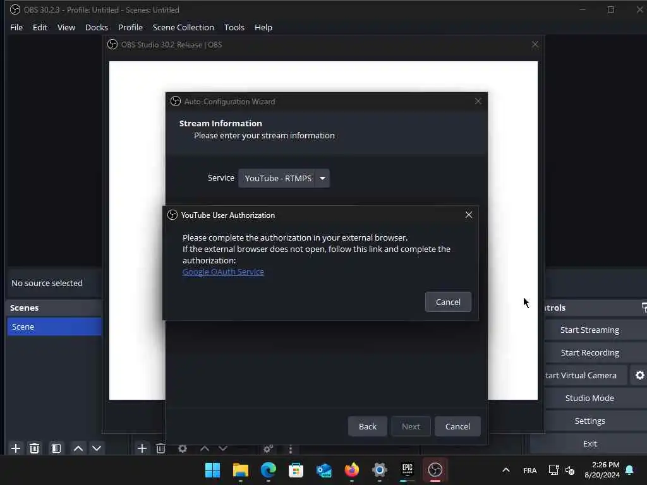Click the 'No source selected' label
647x485 pixels.
(47, 284)
